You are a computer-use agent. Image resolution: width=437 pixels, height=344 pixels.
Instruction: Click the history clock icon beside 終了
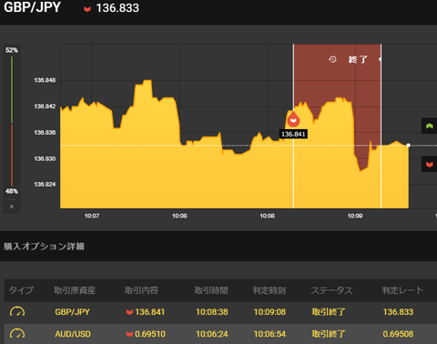pos(332,59)
